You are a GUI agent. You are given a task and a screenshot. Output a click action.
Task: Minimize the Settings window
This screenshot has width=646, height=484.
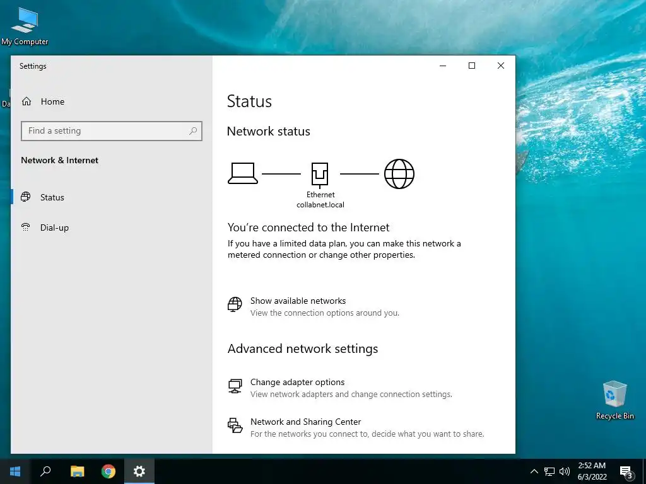point(443,66)
